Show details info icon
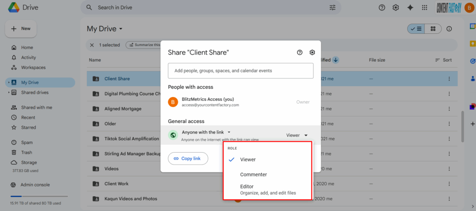This screenshot has height=211, width=476. [x=449, y=29]
